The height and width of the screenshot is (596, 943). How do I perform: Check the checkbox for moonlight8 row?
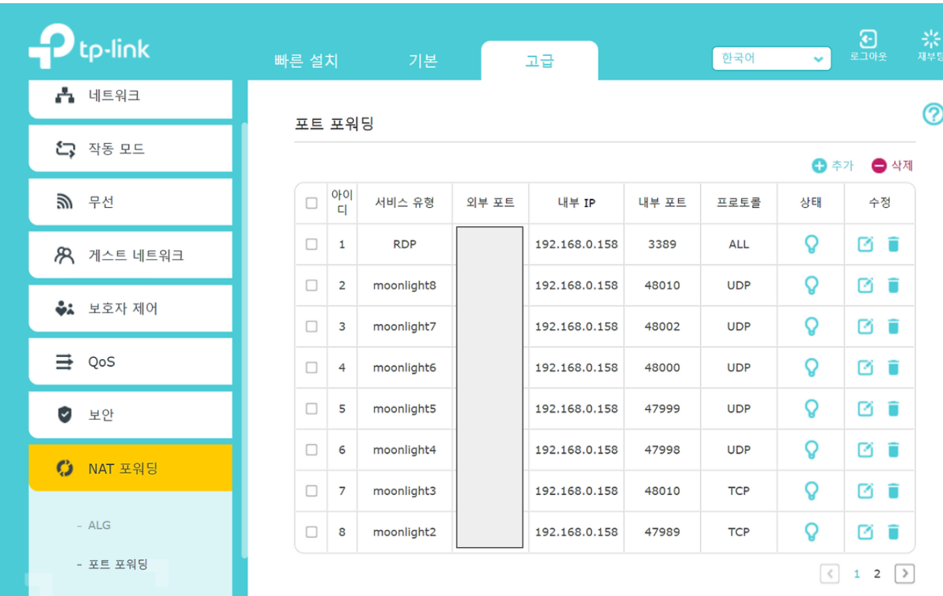(311, 285)
